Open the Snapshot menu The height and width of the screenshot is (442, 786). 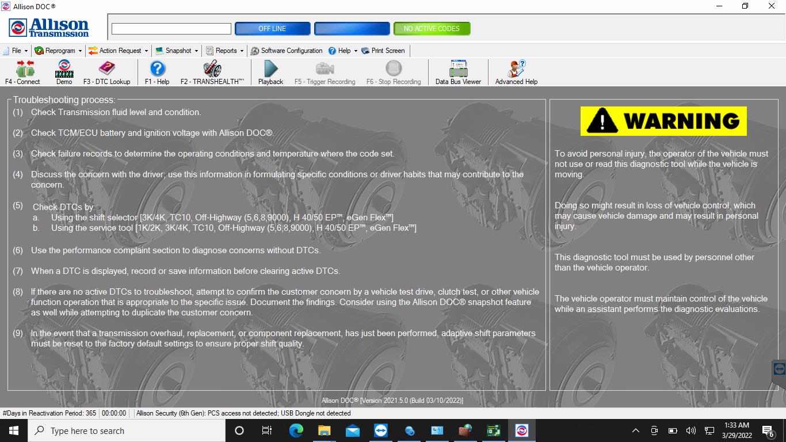(177, 51)
